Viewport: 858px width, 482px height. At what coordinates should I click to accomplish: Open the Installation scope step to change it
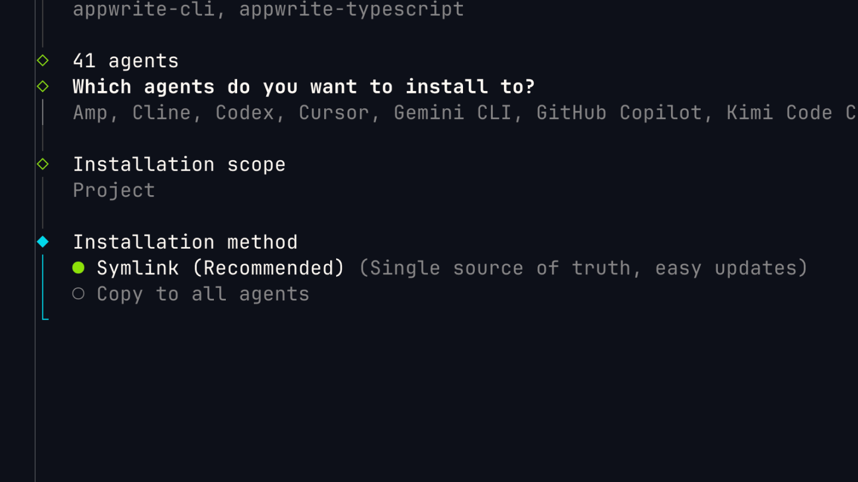[x=179, y=164]
